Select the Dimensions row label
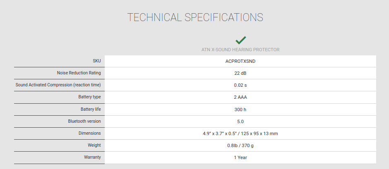This screenshot has height=169, width=389. pos(90,133)
